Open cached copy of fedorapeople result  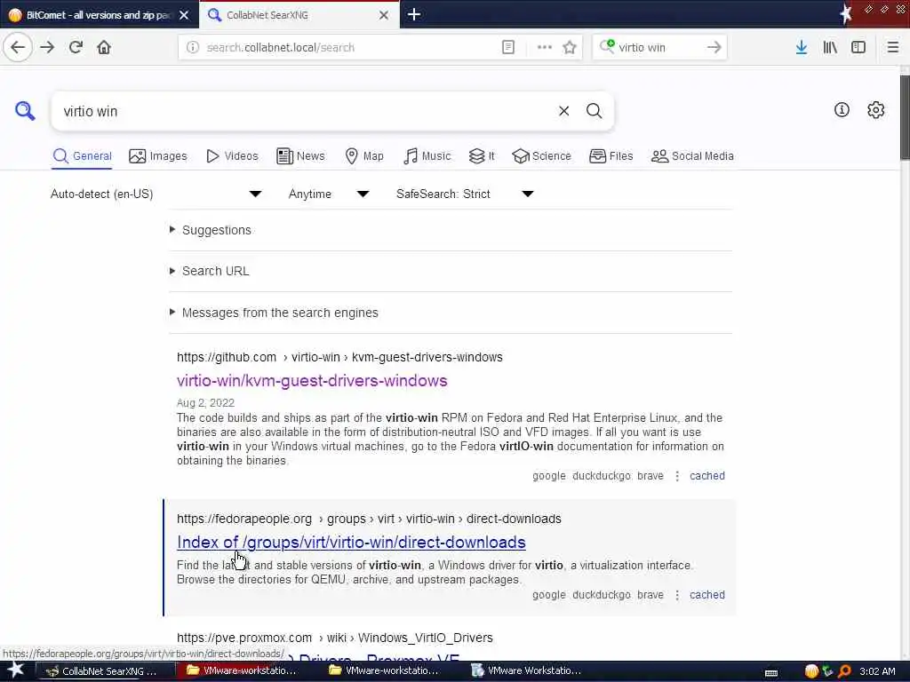point(706,594)
